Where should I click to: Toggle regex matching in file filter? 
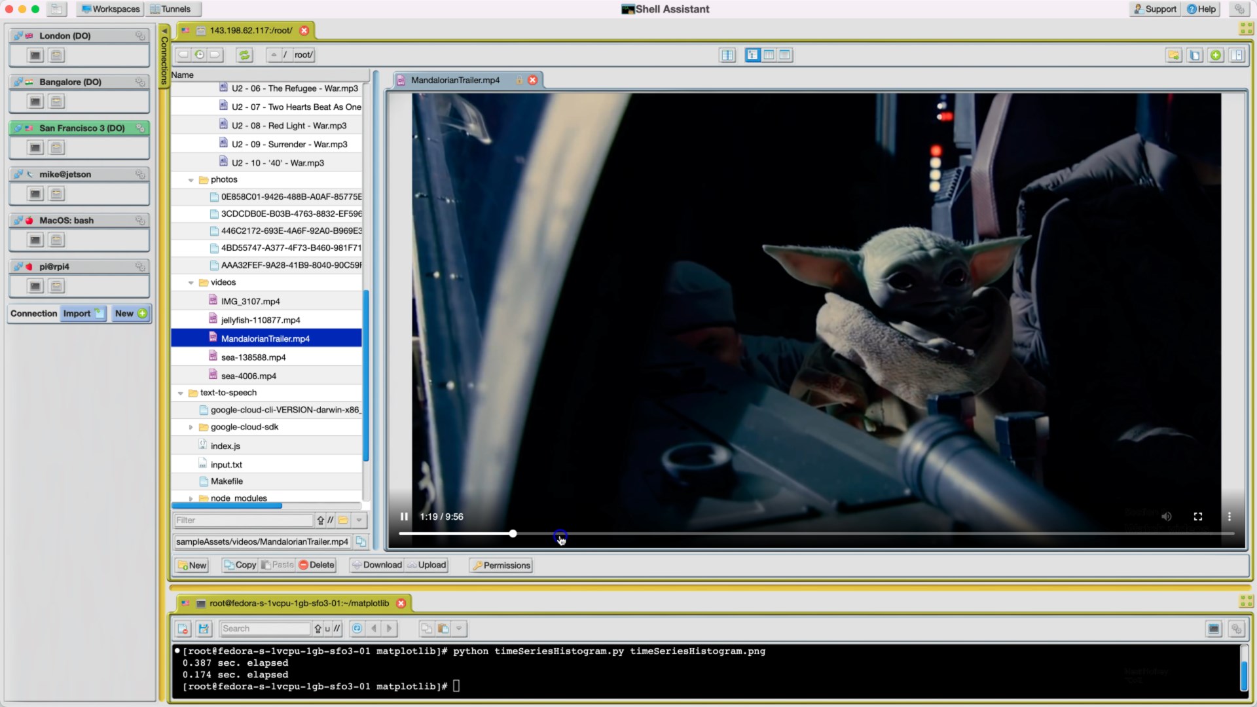point(331,520)
